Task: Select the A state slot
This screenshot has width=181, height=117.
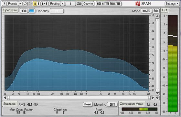Action: [35, 4]
